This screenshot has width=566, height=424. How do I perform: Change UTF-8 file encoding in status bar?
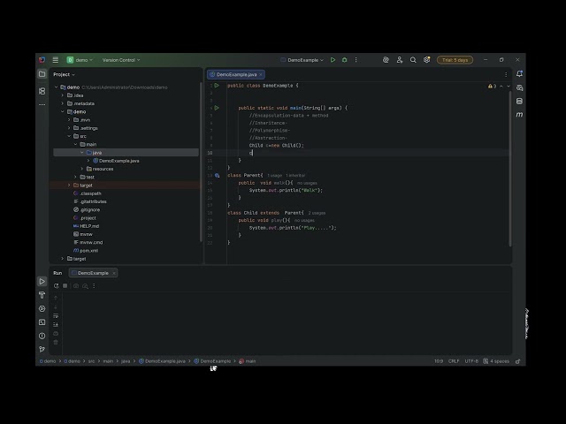pyautogui.click(x=471, y=361)
